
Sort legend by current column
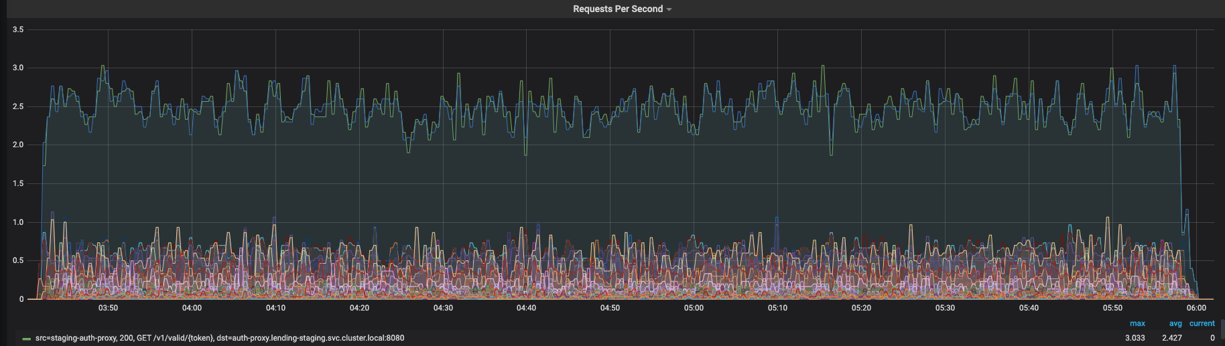(1202, 323)
